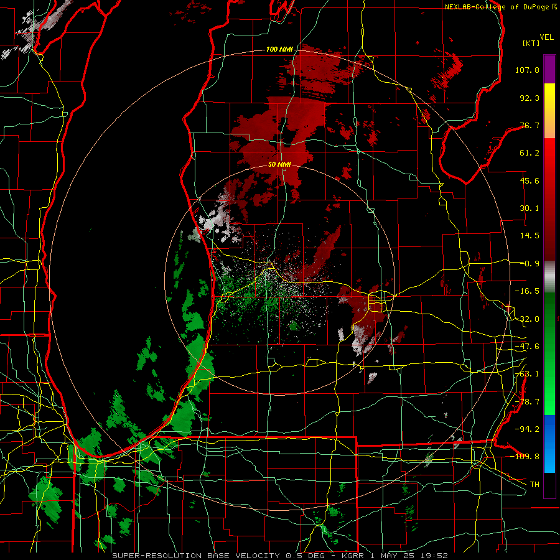This screenshot has height=560, width=560.
Task: Click the Super-Resolution Base Velocity caption
Action: pos(280,556)
